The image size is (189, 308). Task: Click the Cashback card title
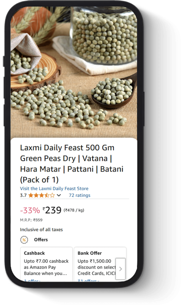pos(34,253)
